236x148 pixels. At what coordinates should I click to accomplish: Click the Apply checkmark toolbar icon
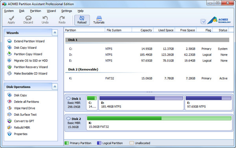tap(11, 18)
